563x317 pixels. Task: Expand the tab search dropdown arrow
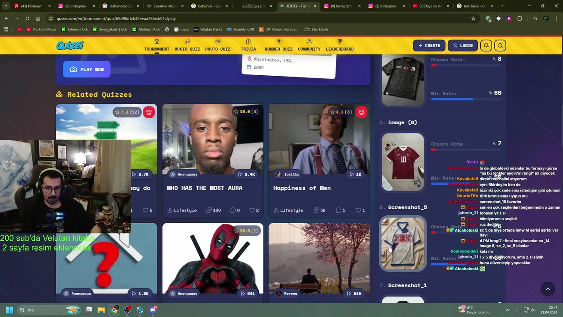point(5,6)
